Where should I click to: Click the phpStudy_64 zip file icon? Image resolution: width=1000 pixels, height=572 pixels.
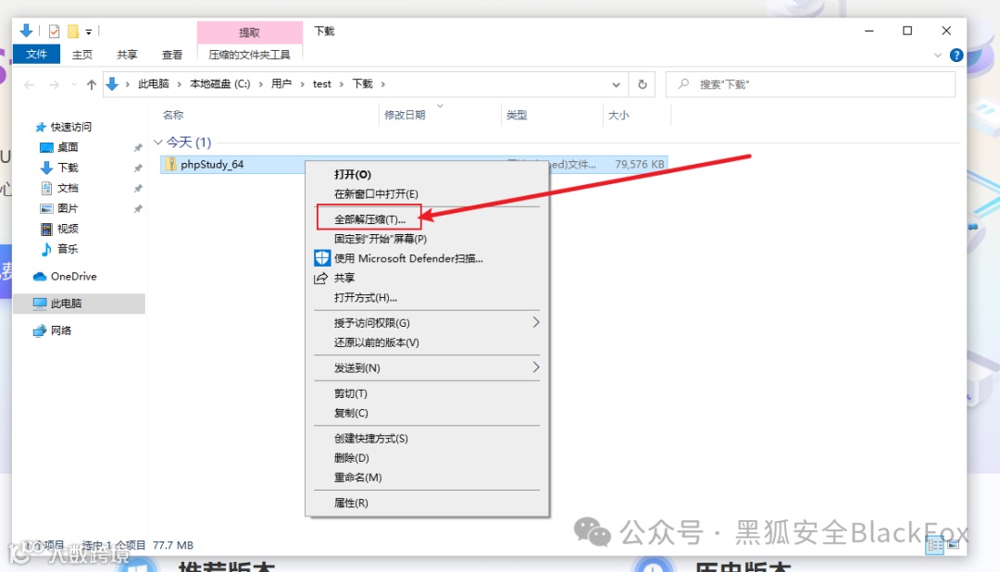[x=170, y=164]
